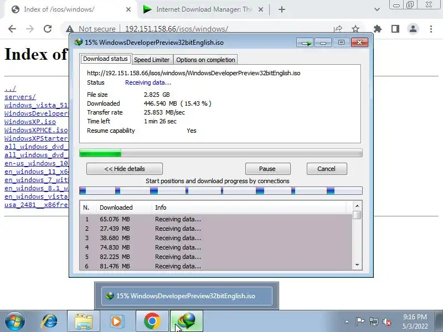Share this page icon in address bar
The image size is (443, 332).
[x=338, y=29]
